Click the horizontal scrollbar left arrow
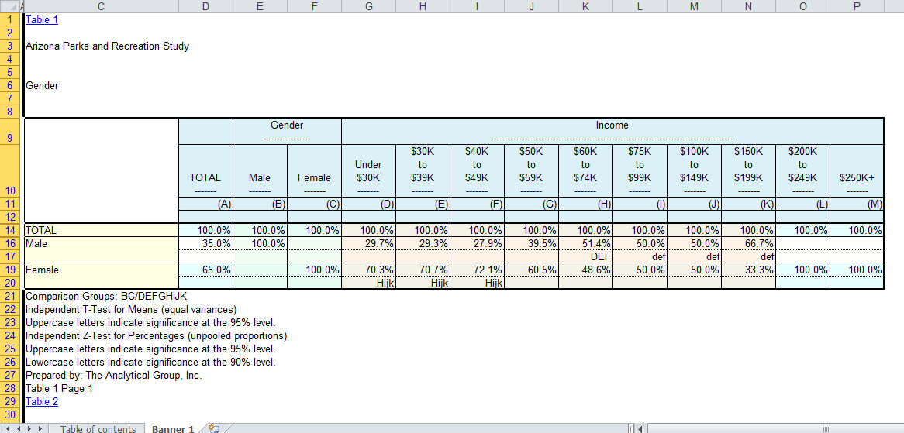 tap(642, 428)
